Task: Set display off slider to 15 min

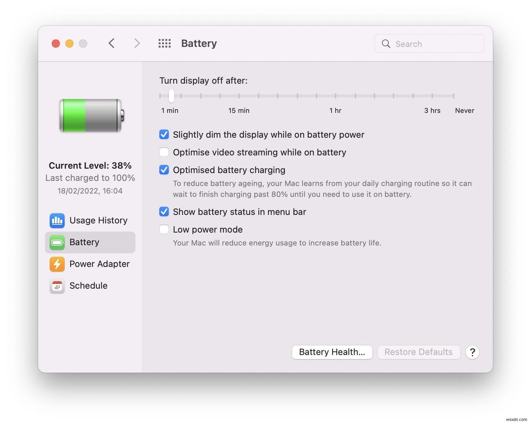Action: [x=239, y=96]
